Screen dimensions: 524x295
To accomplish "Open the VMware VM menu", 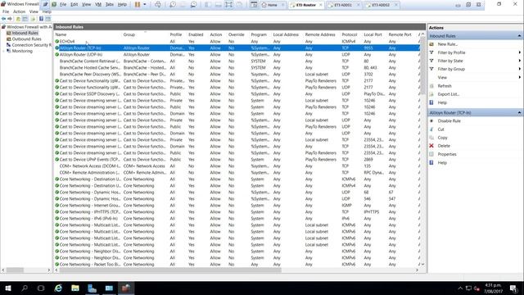I will coord(98,5).
